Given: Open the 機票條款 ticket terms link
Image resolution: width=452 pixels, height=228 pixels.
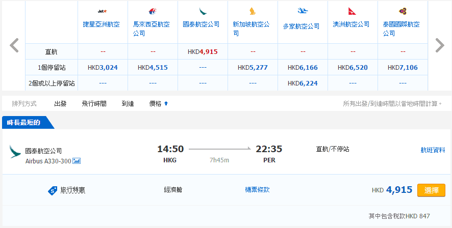Looking at the screenshot, I should coord(257,190).
